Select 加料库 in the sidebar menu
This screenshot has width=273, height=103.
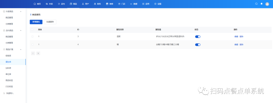8,68
